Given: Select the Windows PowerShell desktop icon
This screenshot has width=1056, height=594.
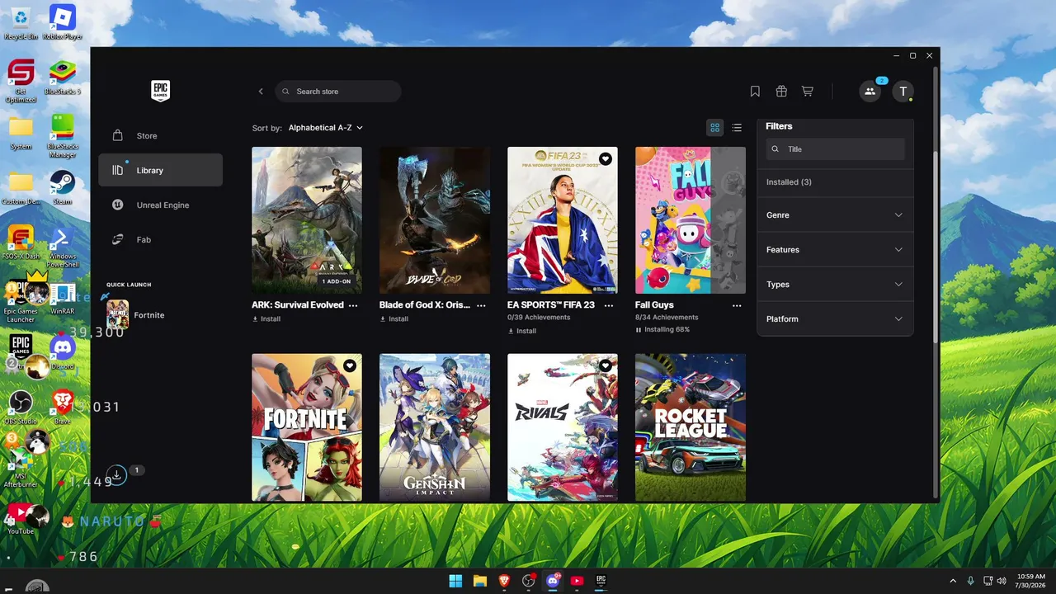Looking at the screenshot, I should point(63,246).
